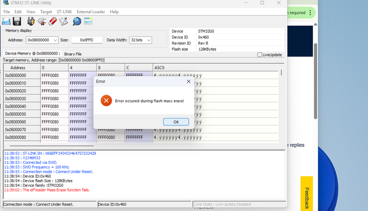Click the Size input field
This screenshot has width=368, height=211.
point(87,40)
